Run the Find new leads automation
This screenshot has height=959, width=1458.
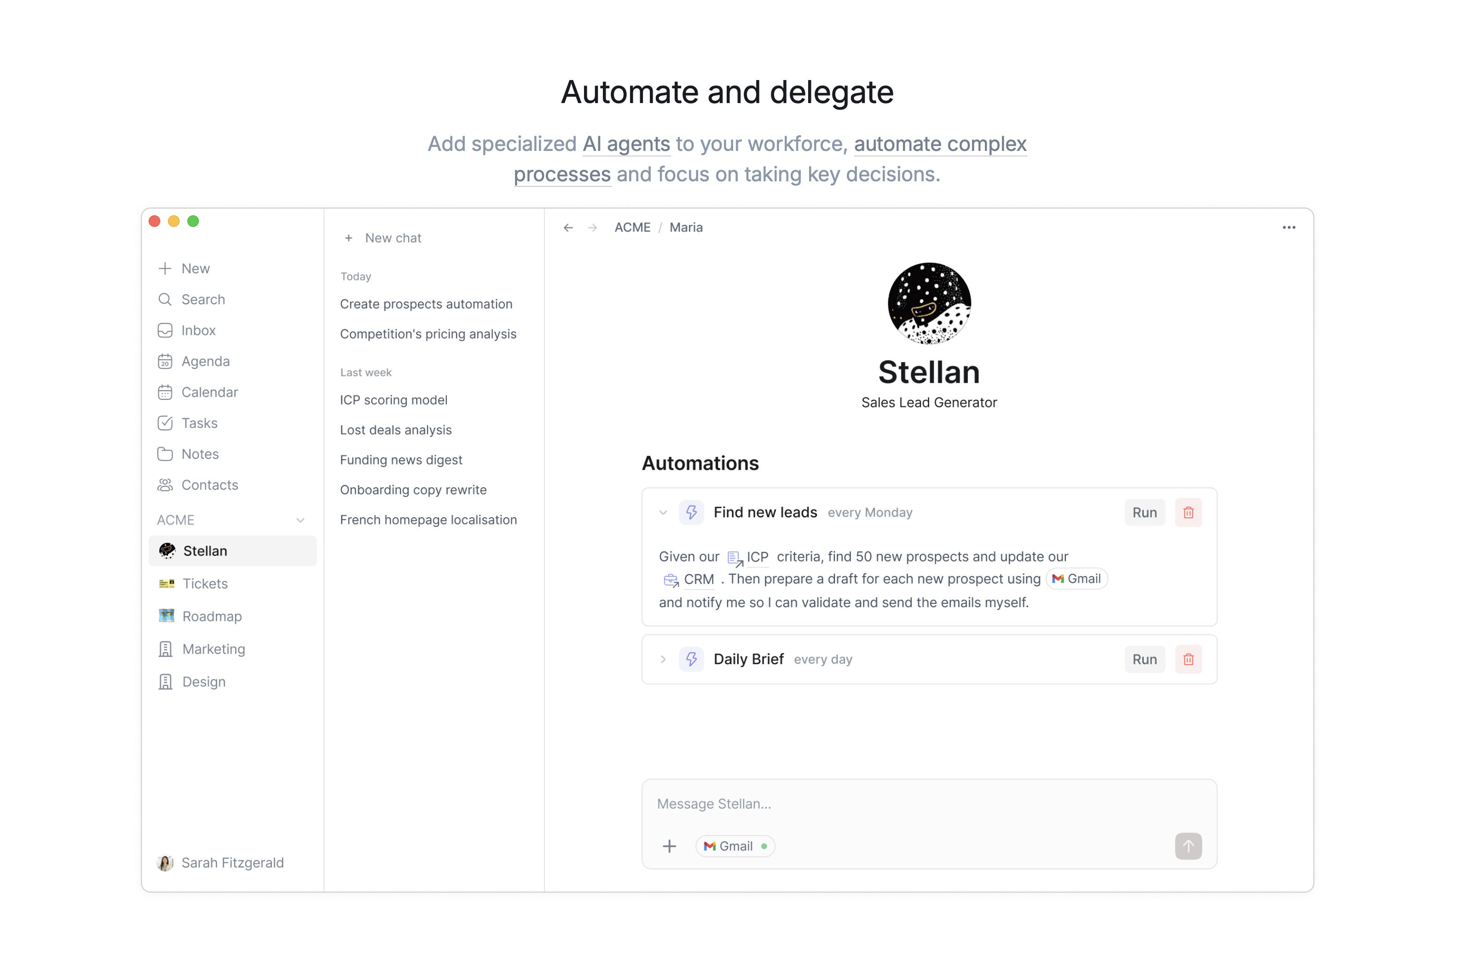(x=1144, y=513)
